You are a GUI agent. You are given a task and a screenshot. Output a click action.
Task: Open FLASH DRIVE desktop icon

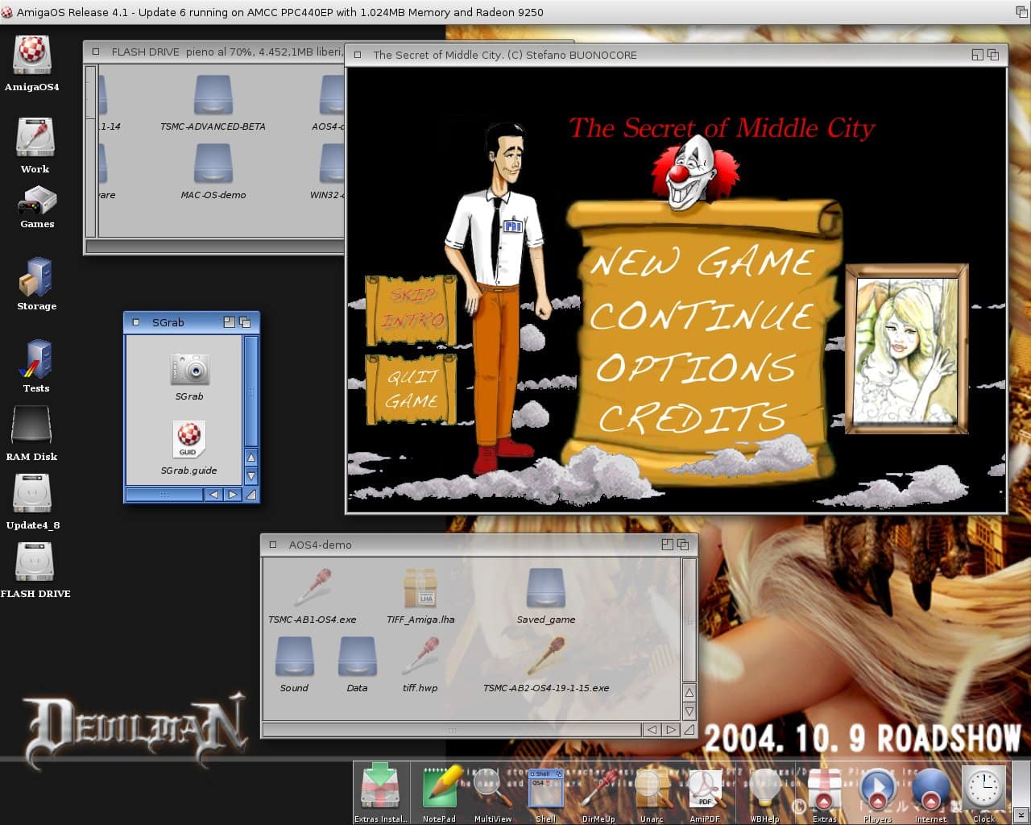click(x=34, y=562)
